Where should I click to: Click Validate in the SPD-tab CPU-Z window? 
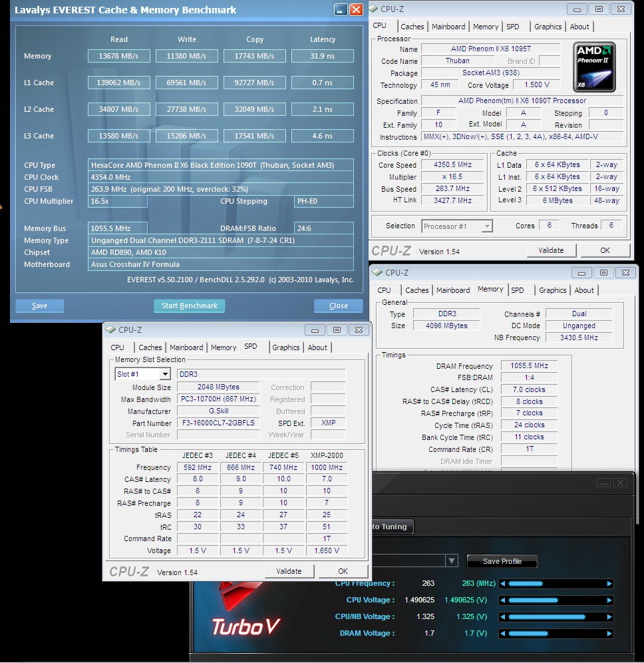coord(289,571)
